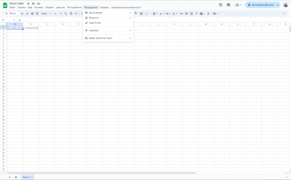Open the Вставка menu

(x=39, y=7)
